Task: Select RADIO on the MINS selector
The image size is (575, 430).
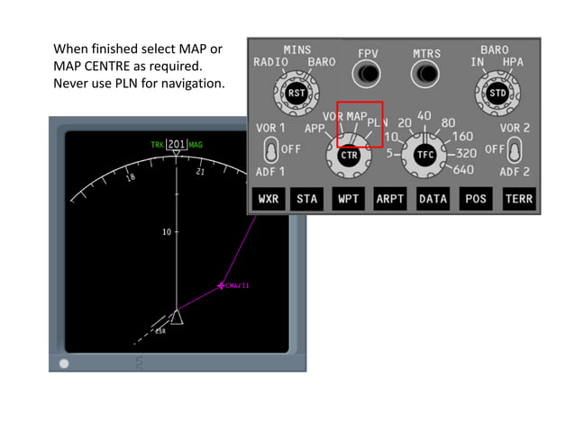Action: tap(270, 62)
